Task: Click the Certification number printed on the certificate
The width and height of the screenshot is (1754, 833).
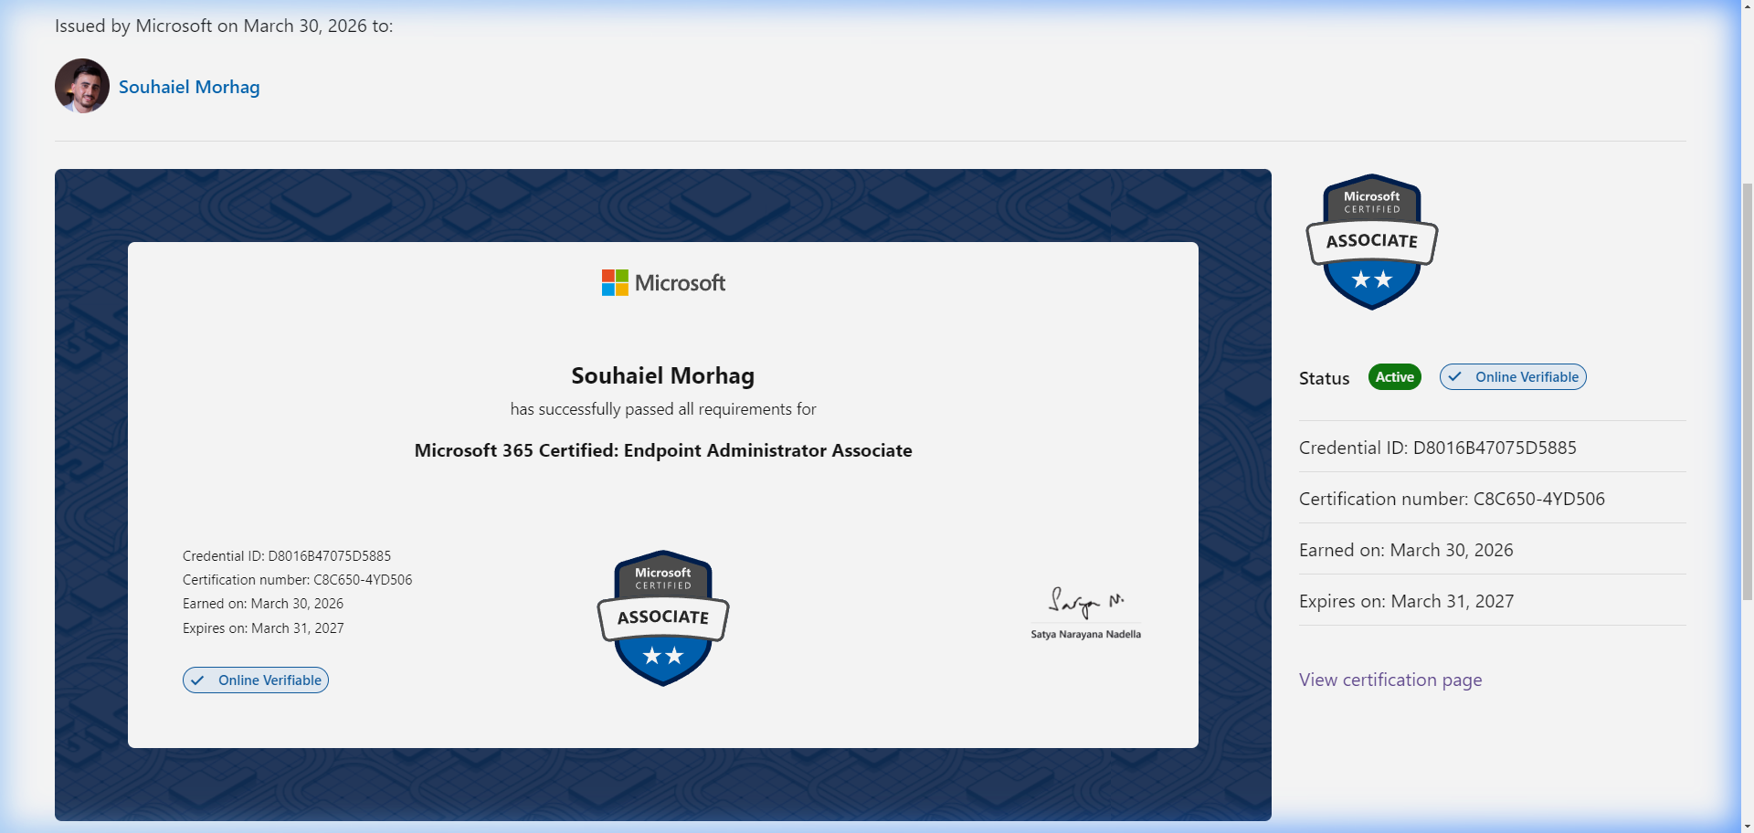Action: [x=297, y=580]
